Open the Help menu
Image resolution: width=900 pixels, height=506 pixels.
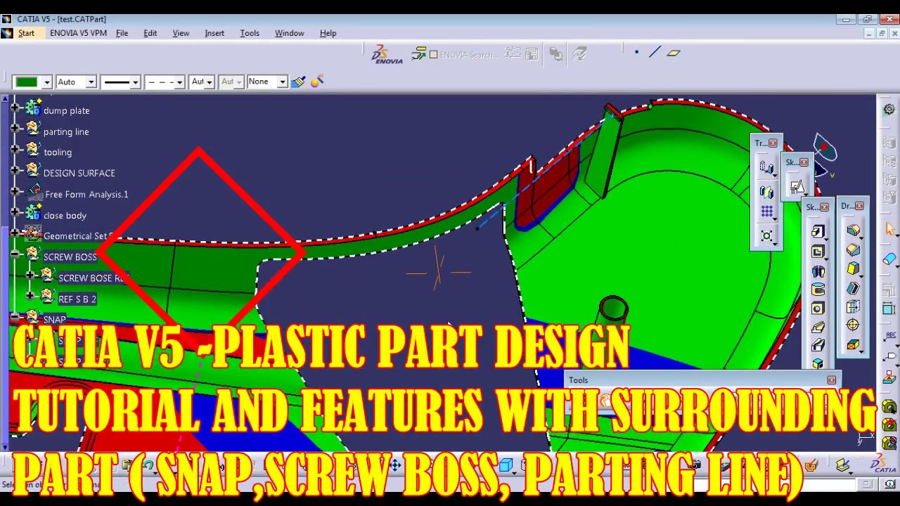pyautogui.click(x=328, y=33)
